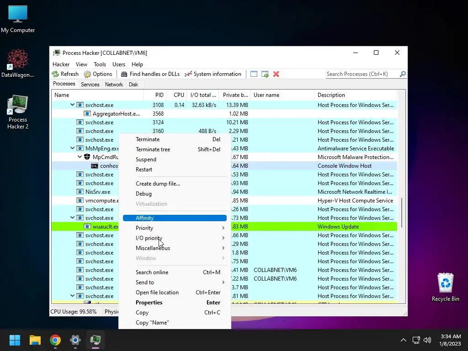Open the Windows Start menu
The image size is (468, 351).
click(15, 340)
